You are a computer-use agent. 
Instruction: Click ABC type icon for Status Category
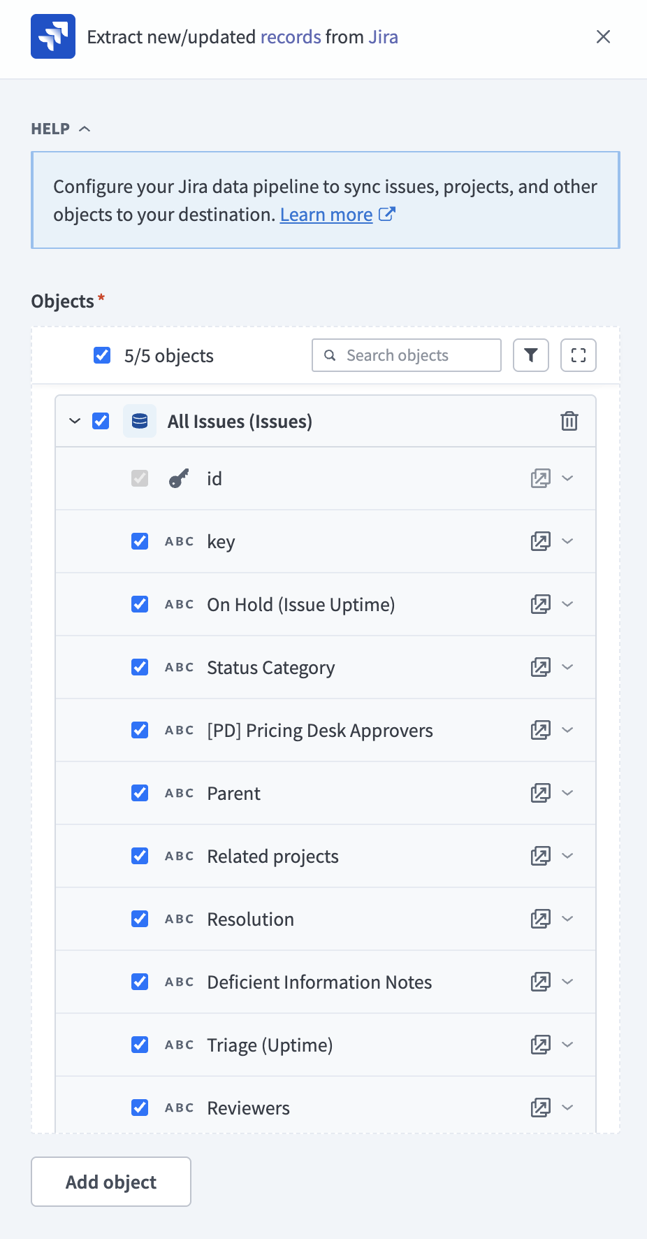(179, 667)
